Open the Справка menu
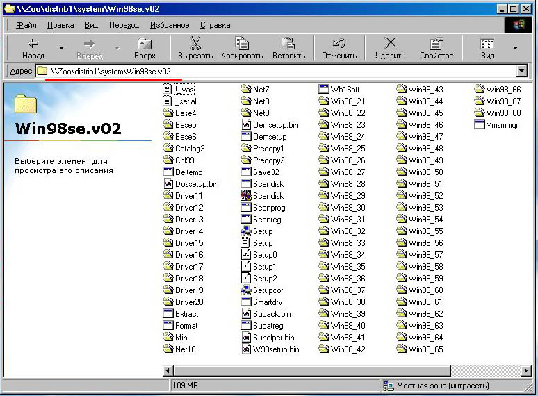The image size is (538, 396). [215, 25]
